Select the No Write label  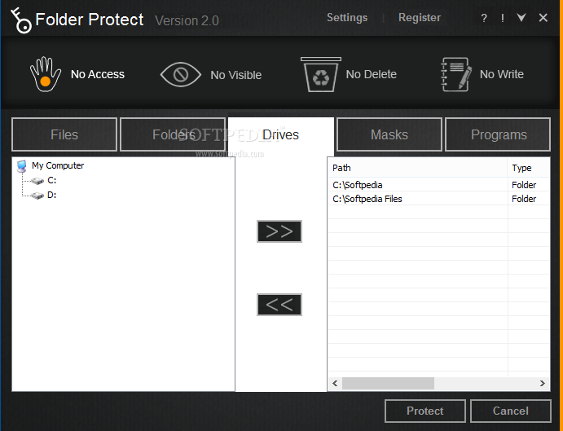pos(502,74)
